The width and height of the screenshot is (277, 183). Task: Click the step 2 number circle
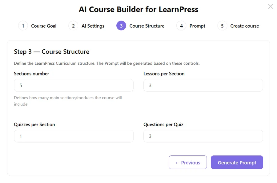[73, 26]
